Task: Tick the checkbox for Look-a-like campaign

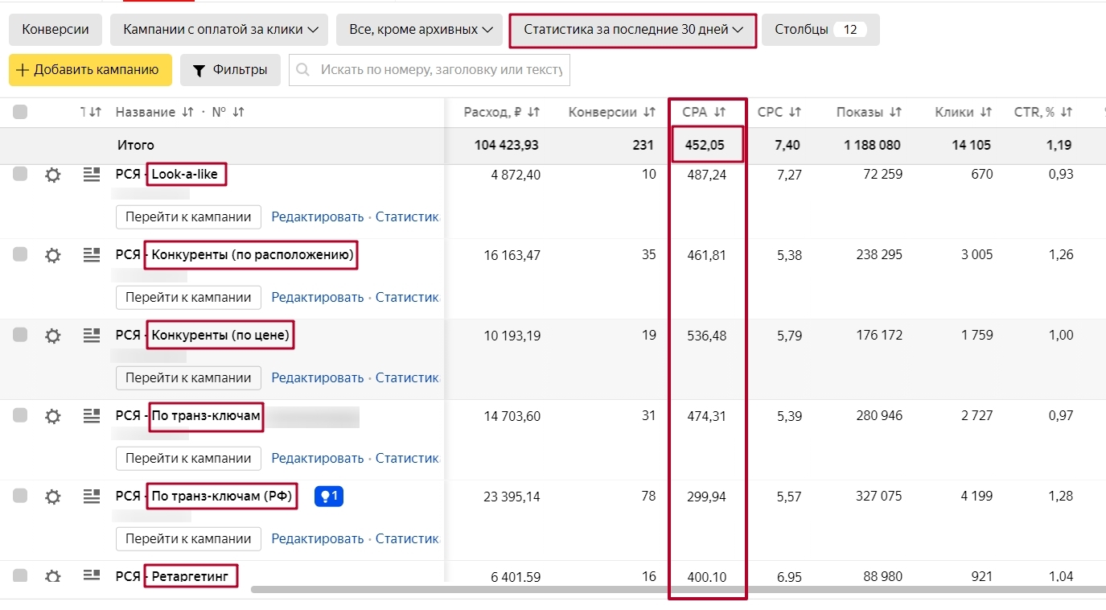Action: (x=20, y=174)
